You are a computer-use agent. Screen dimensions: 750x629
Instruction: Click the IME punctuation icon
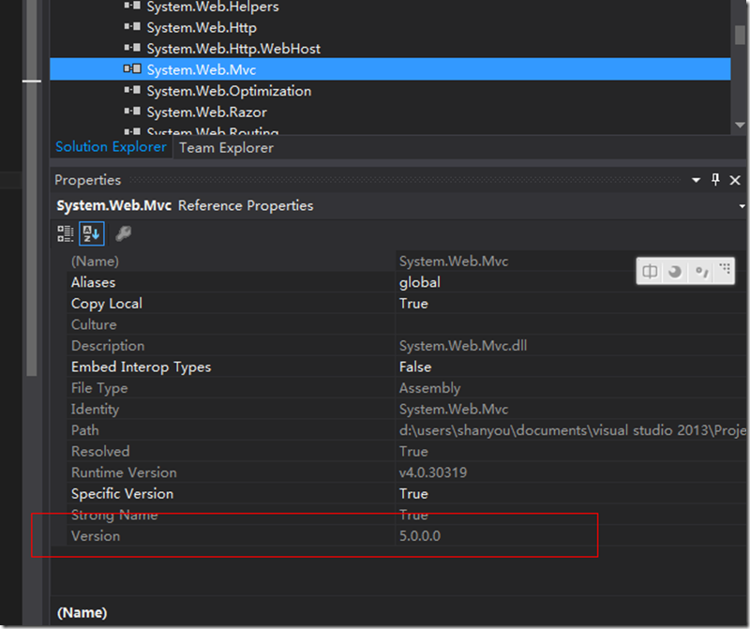pos(700,272)
